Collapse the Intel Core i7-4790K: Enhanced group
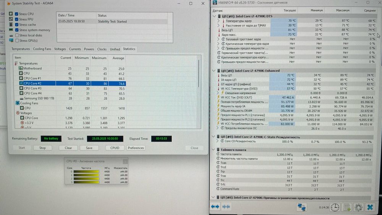 point(214,71)
